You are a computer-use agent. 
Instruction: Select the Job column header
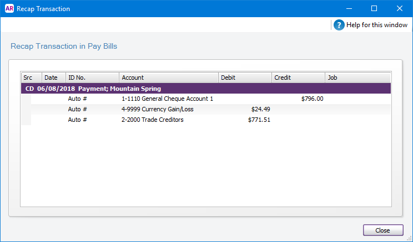click(x=358, y=78)
